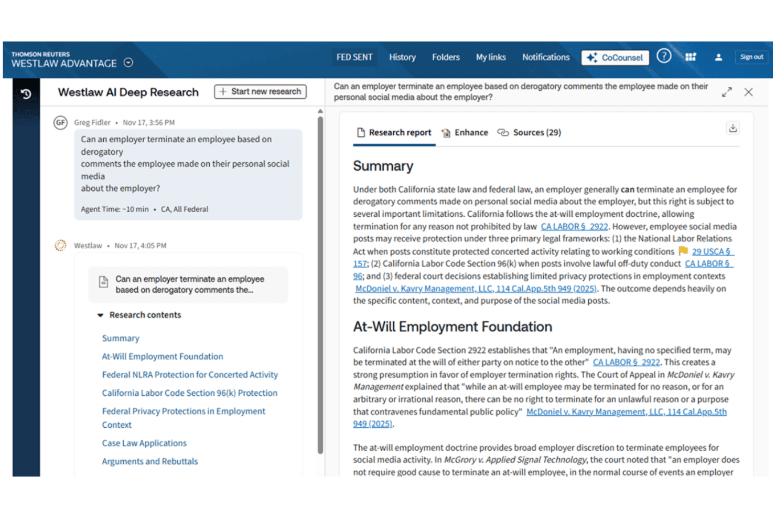Go to At-Will Employment Foundation section link
Image resolution: width=776 pixels, height=518 pixels.
163,356
